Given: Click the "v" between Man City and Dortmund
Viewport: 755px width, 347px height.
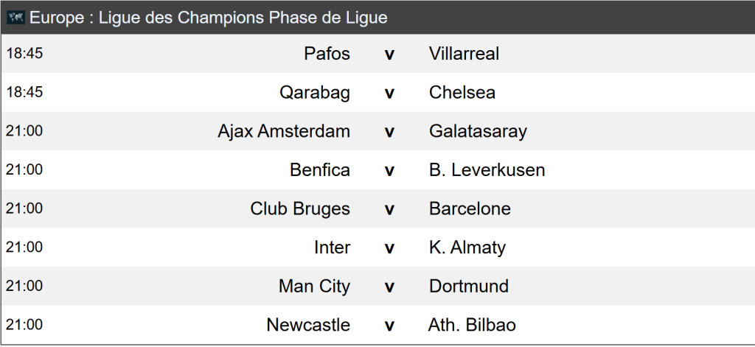Looking at the screenshot, I should [x=389, y=287].
